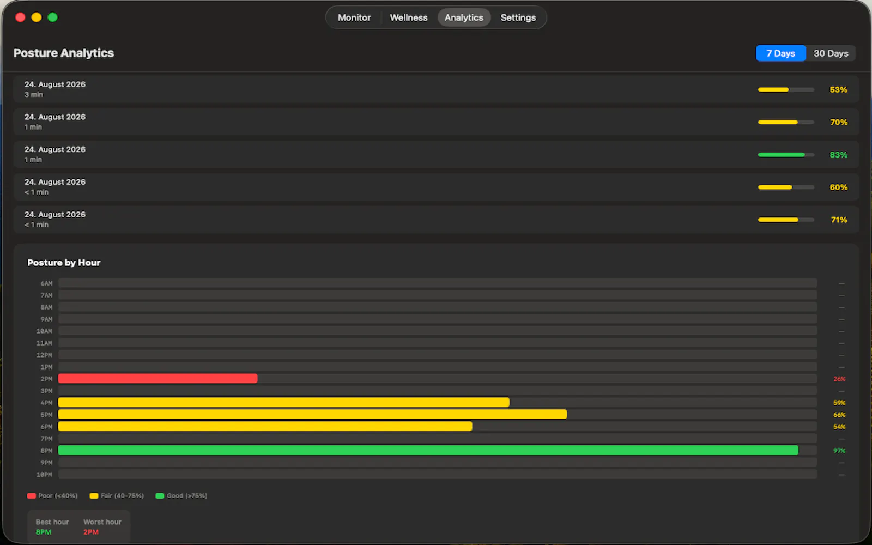This screenshot has width=872, height=545.
Task: Click the 70% score value
Action: click(838, 122)
